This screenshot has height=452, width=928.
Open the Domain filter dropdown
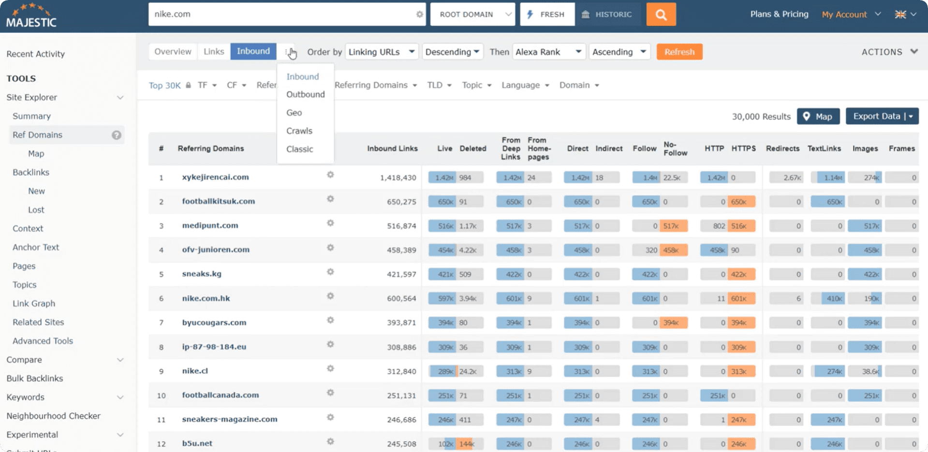click(x=579, y=85)
